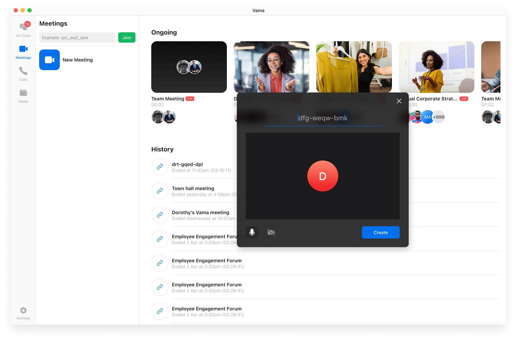Click link icon for drt-gqed-dpl meeting
Screen dimensions: 517x341
point(160,167)
